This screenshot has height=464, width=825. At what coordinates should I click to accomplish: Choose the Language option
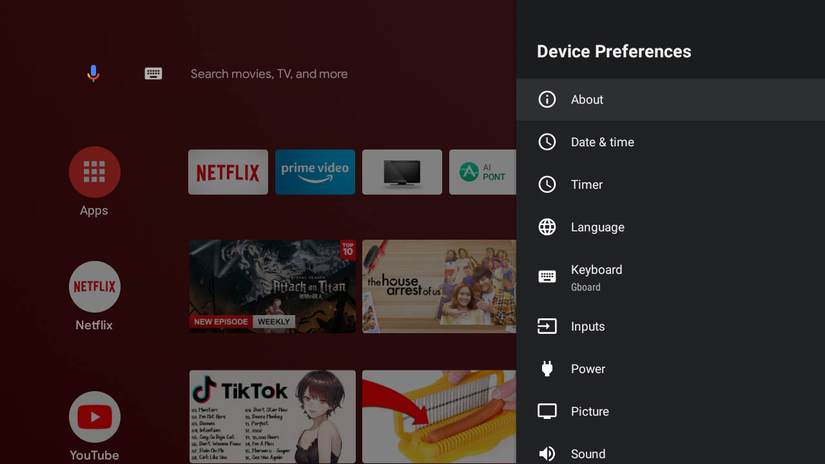tap(670, 227)
